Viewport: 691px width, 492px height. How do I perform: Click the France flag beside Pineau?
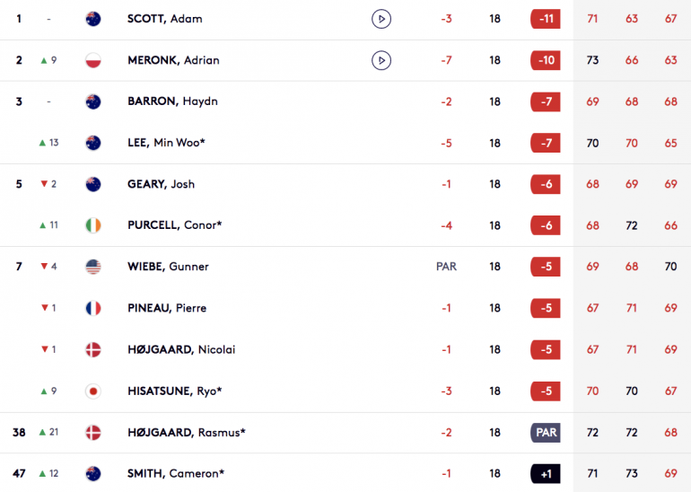point(93,308)
